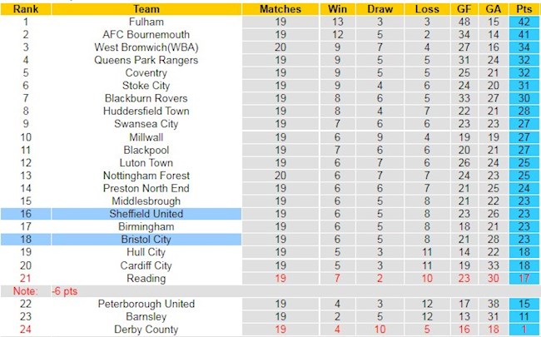Click the Rank column header

(26, 8)
